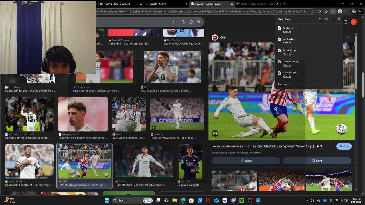
Task: Open McAfee from the taskbar
Action: 208,200
